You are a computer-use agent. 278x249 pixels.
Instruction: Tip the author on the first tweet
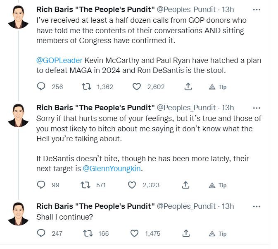pyautogui.click(x=218, y=87)
